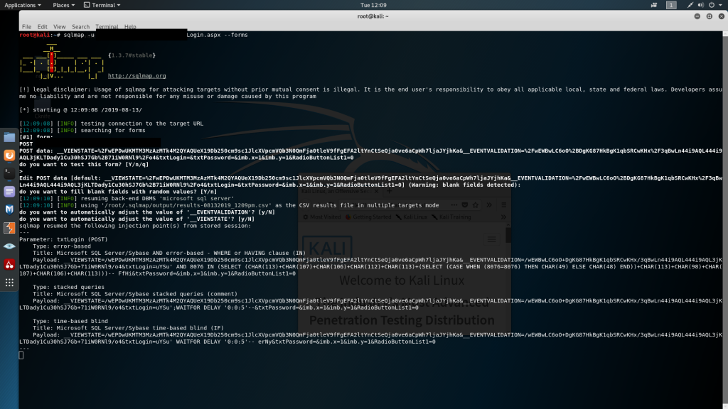Click the 'Login.aspx --forms' command text
Viewport: 728px width, 409px height.
[x=218, y=35]
